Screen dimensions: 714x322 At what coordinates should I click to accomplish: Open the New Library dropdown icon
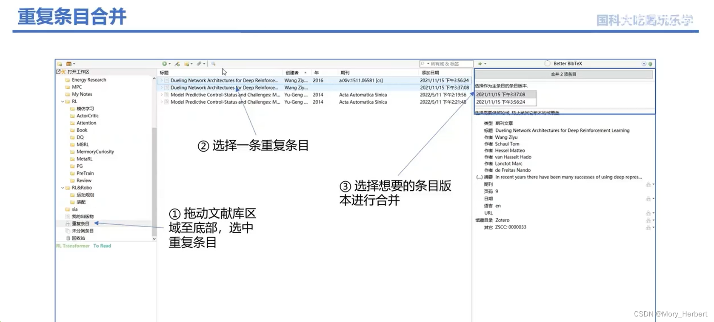(70, 64)
